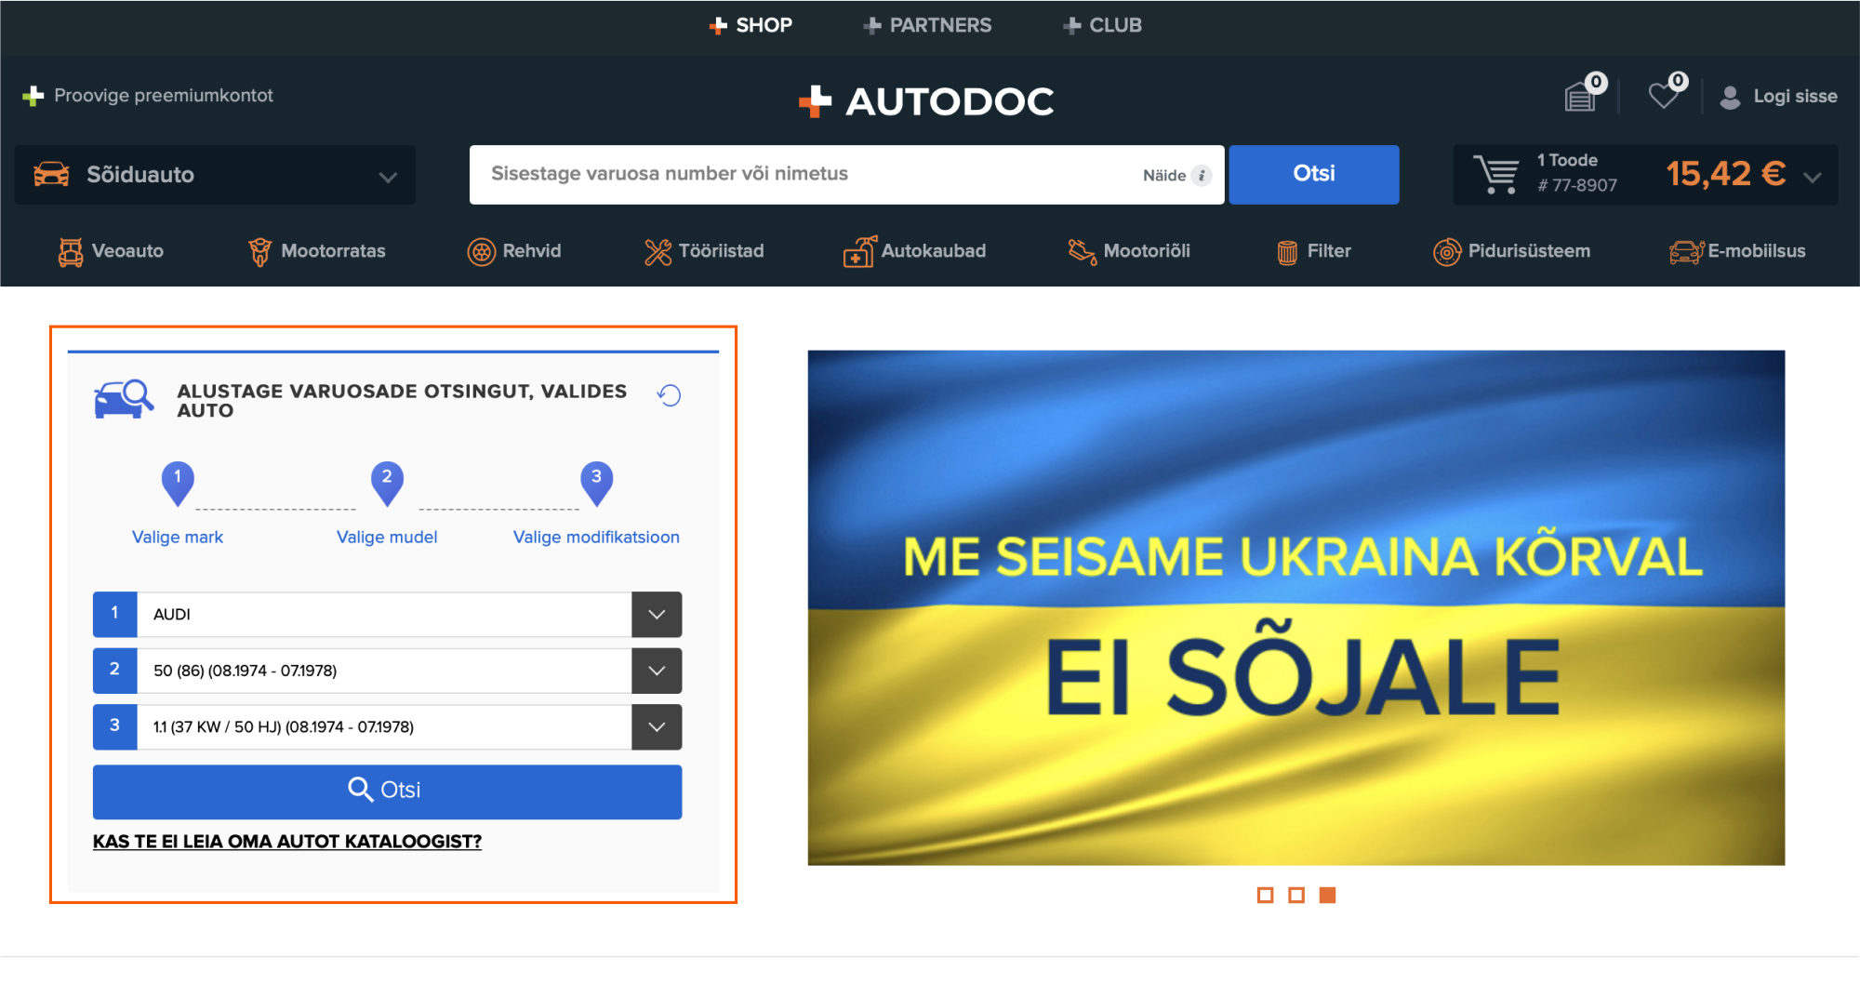The image size is (1860, 984).
Task: Open the Pidurisüsteem brake category
Action: [1511, 251]
